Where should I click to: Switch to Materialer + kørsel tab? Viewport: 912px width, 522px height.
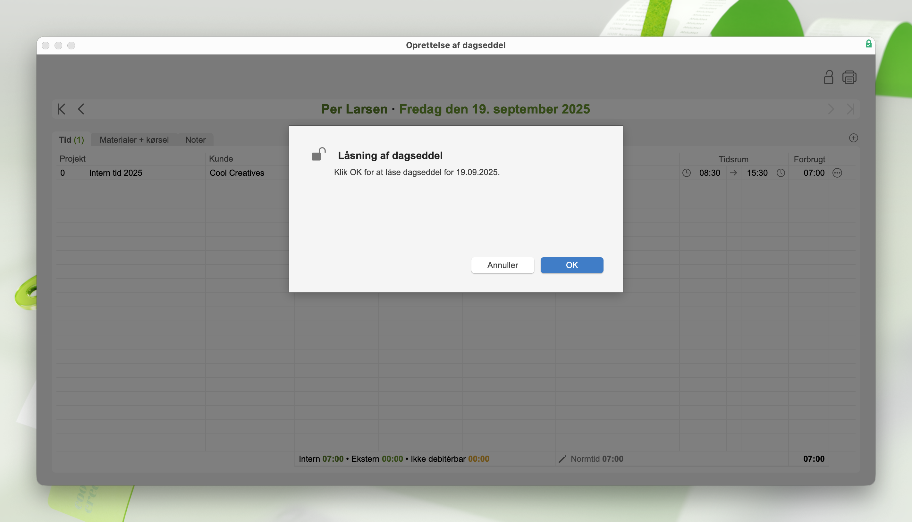coord(134,140)
